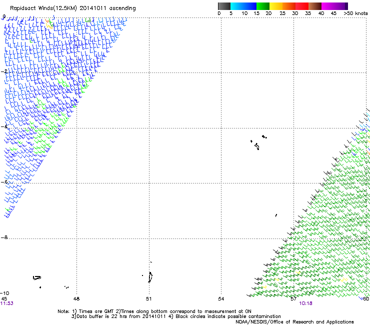Click the elongated island outline near 51E
This screenshot has height=325, width=370.
pyautogui.click(x=150, y=277)
